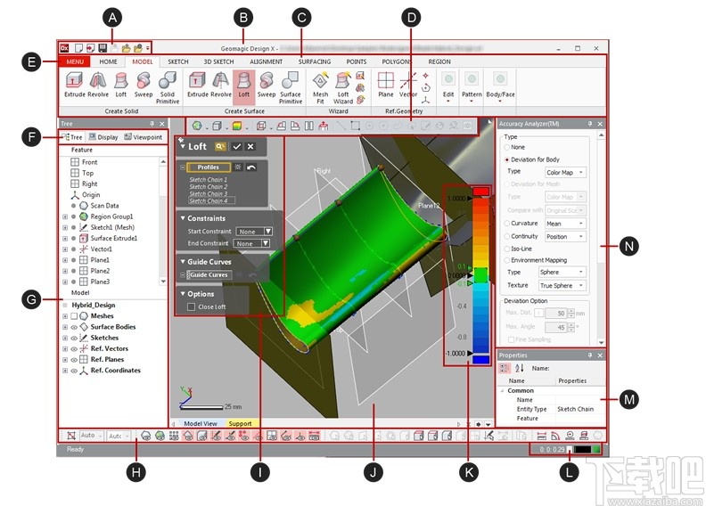Toggle visibility of Sketches in the Model tree

coord(74,338)
